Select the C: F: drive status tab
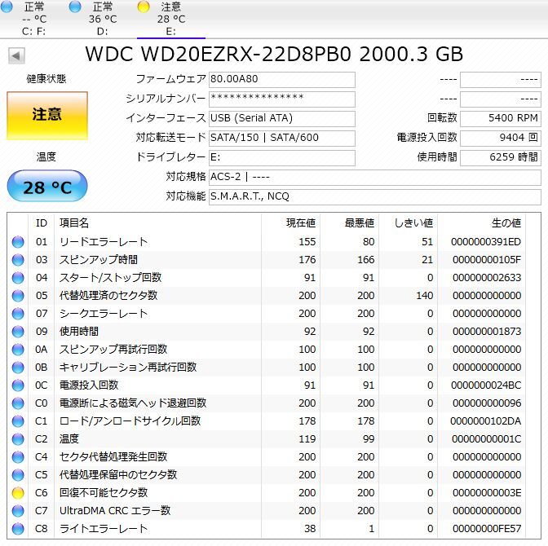 coord(34,19)
